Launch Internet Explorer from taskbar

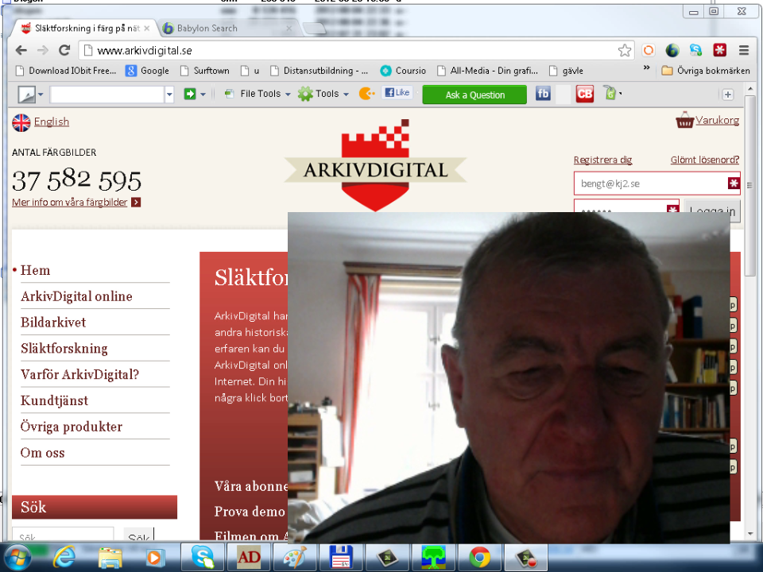(x=64, y=557)
